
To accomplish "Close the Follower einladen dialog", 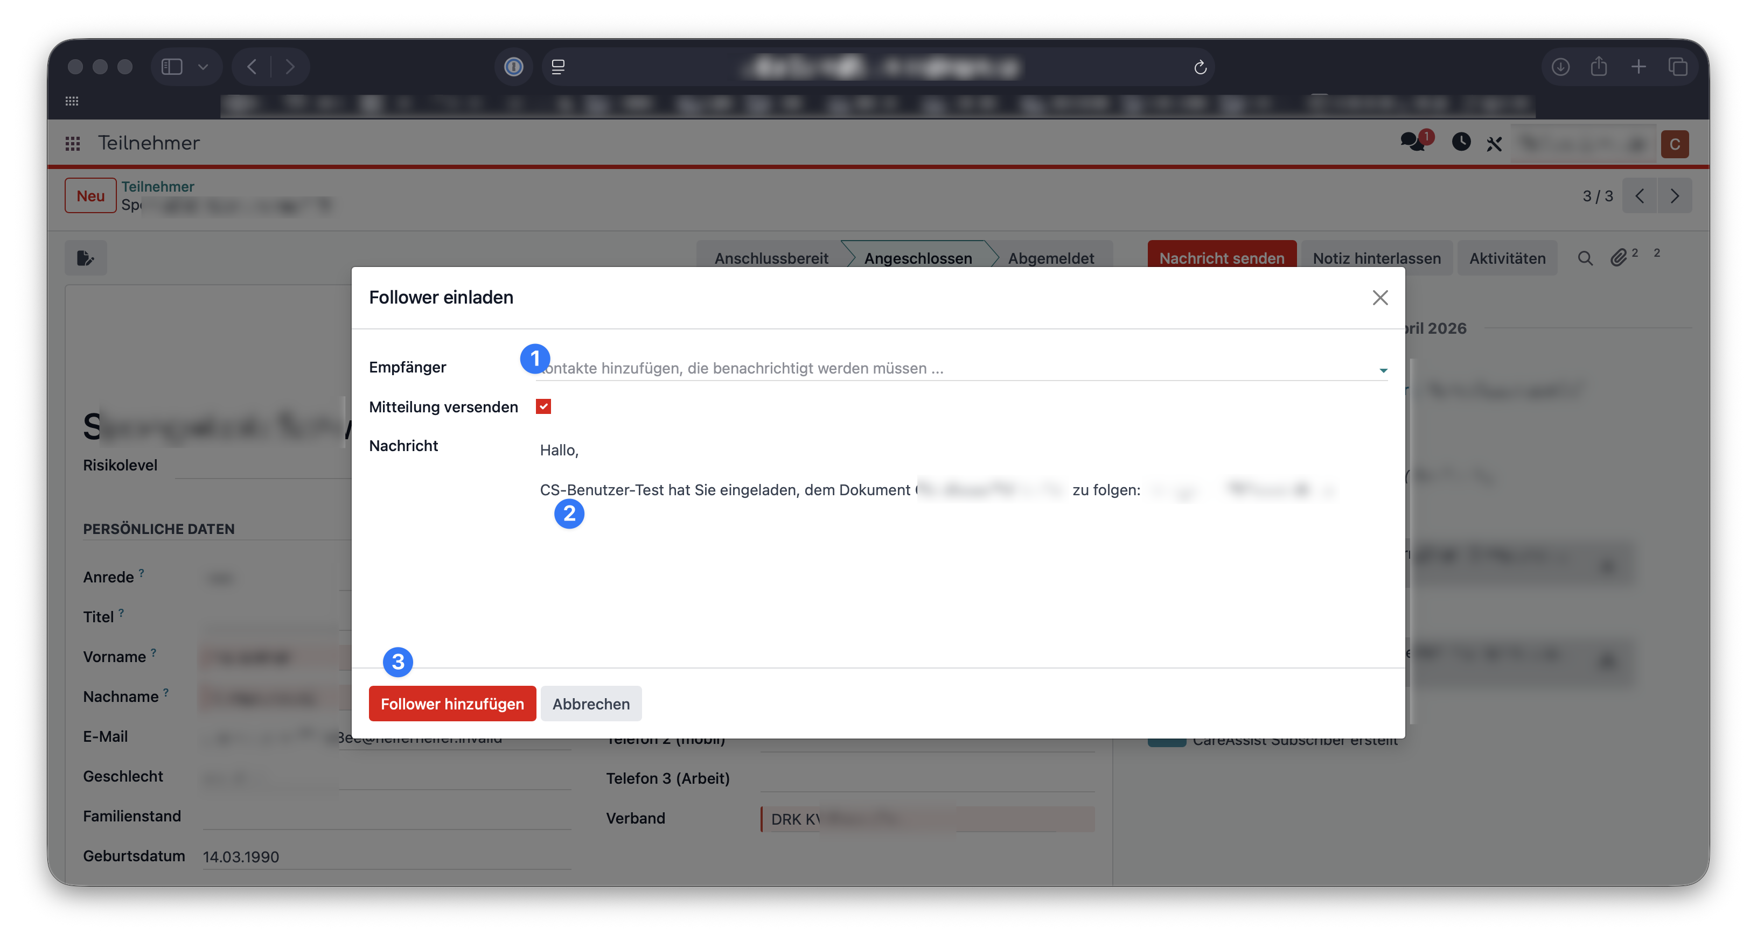I will (1380, 297).
